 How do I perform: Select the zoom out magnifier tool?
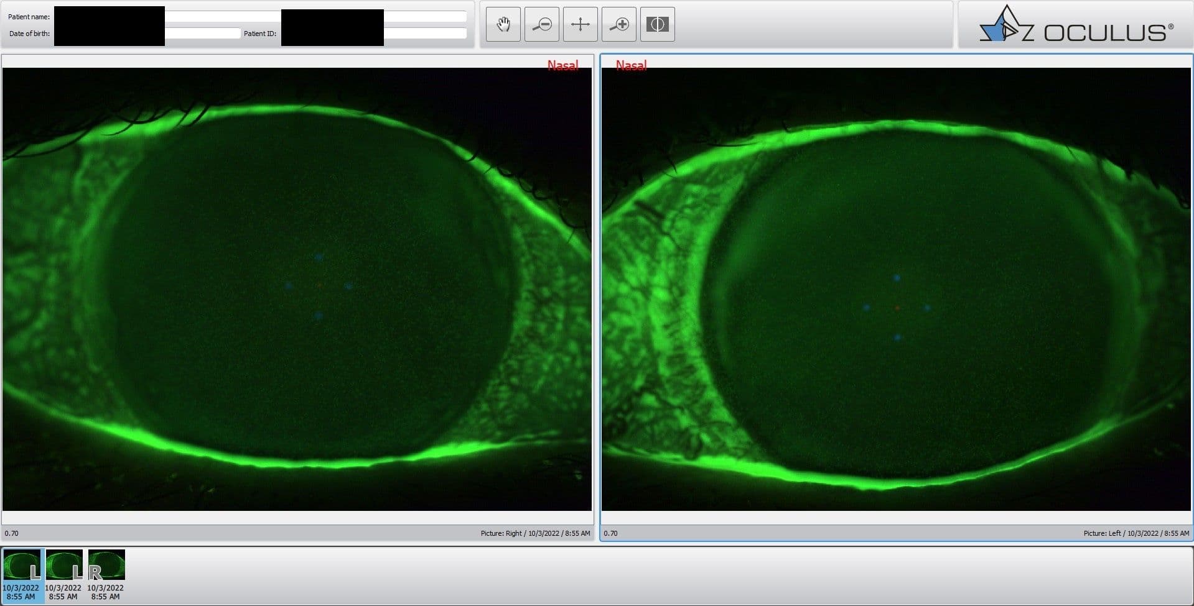coord(541,24)
